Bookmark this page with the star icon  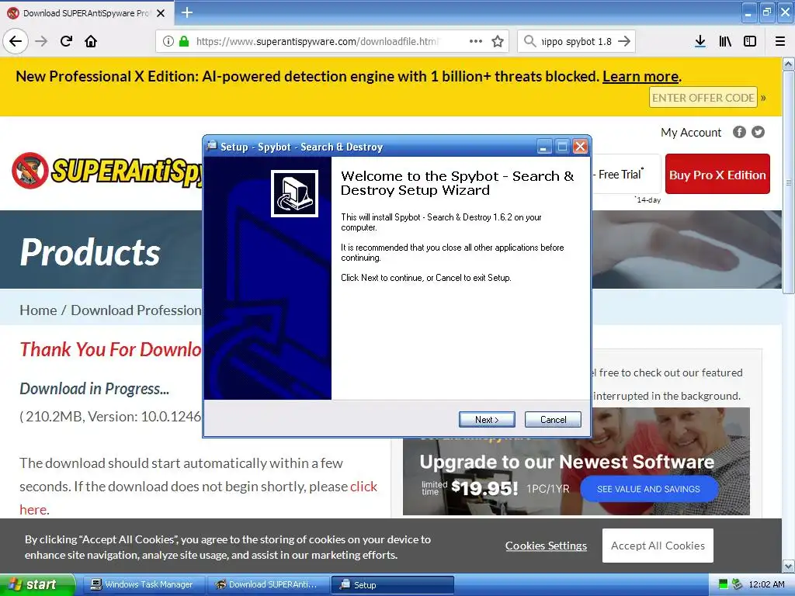coord(498,41)
